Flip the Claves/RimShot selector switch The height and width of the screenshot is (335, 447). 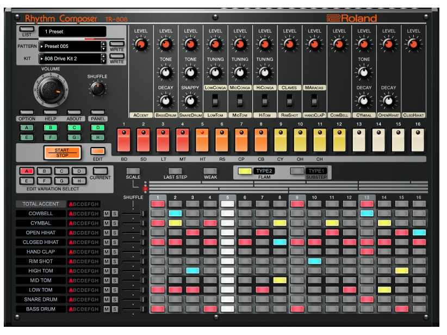point(289,101)
